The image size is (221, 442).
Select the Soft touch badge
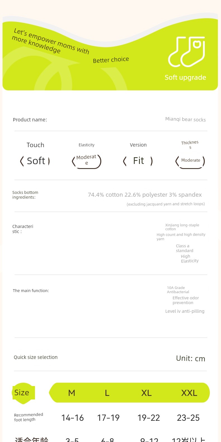point(35,161)
